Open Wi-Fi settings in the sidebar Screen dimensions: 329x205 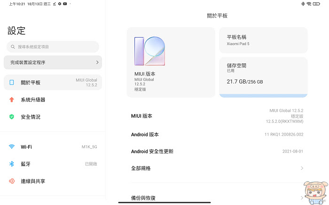[53, 146]
